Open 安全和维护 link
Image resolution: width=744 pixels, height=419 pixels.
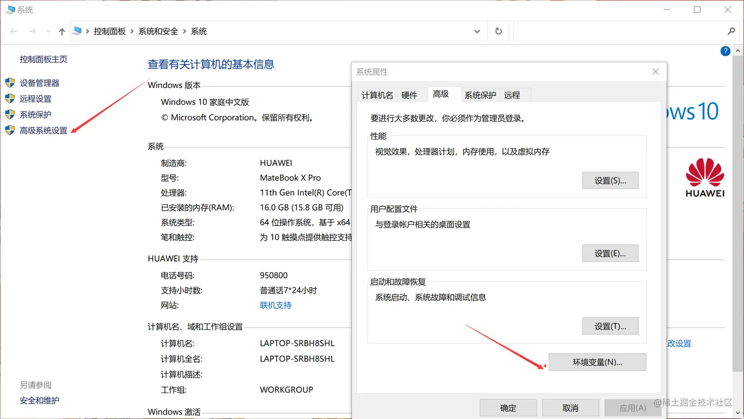[39, 400]
